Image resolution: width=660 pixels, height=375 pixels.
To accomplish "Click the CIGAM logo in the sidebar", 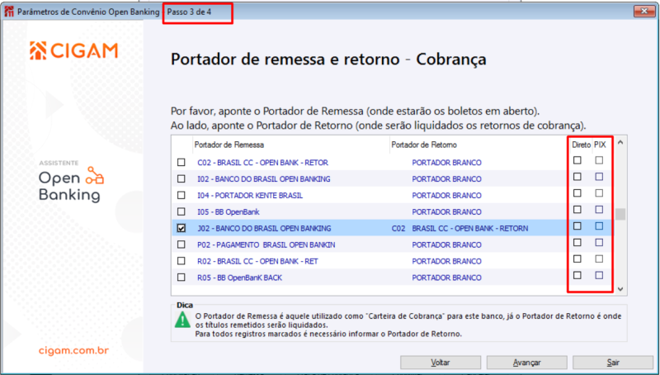I will point(73,50).
